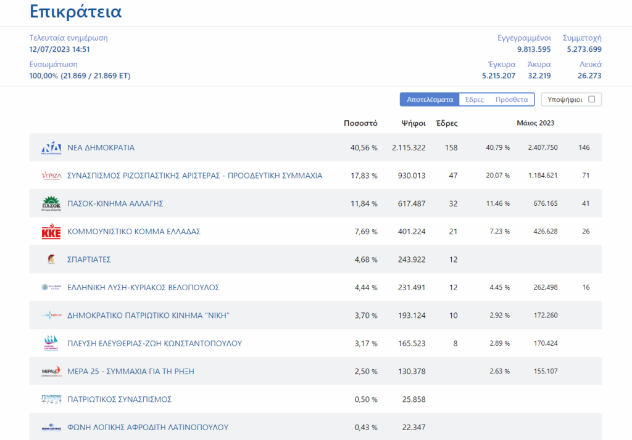The width and height of the screenshot is (632, 440).
Task: Click the ΠΑΤΡΙΩΤΙΚΟΣ ΣΥΝΑΣΠΙΣΜΟΣ party name
Action: 119,399
